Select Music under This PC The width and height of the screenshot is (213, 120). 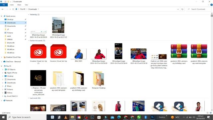pos(9,86)
